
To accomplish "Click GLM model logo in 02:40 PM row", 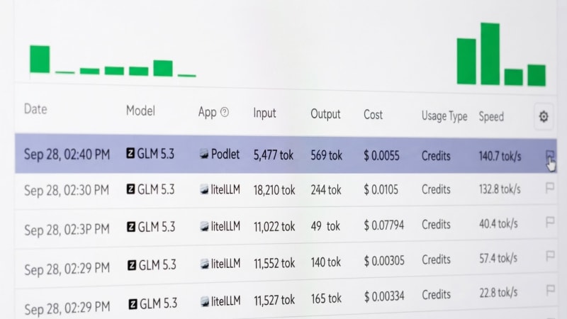I will [x=130, y=153].
